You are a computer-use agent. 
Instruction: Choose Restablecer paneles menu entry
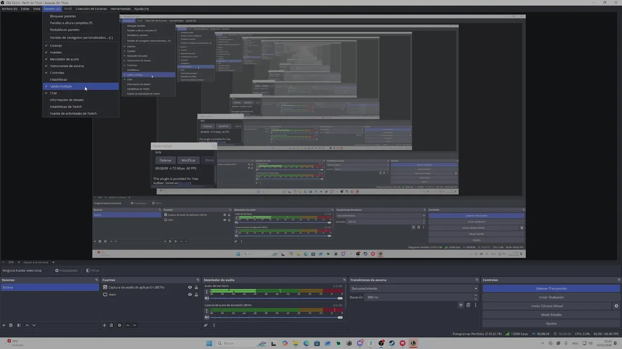pos(81,30)
